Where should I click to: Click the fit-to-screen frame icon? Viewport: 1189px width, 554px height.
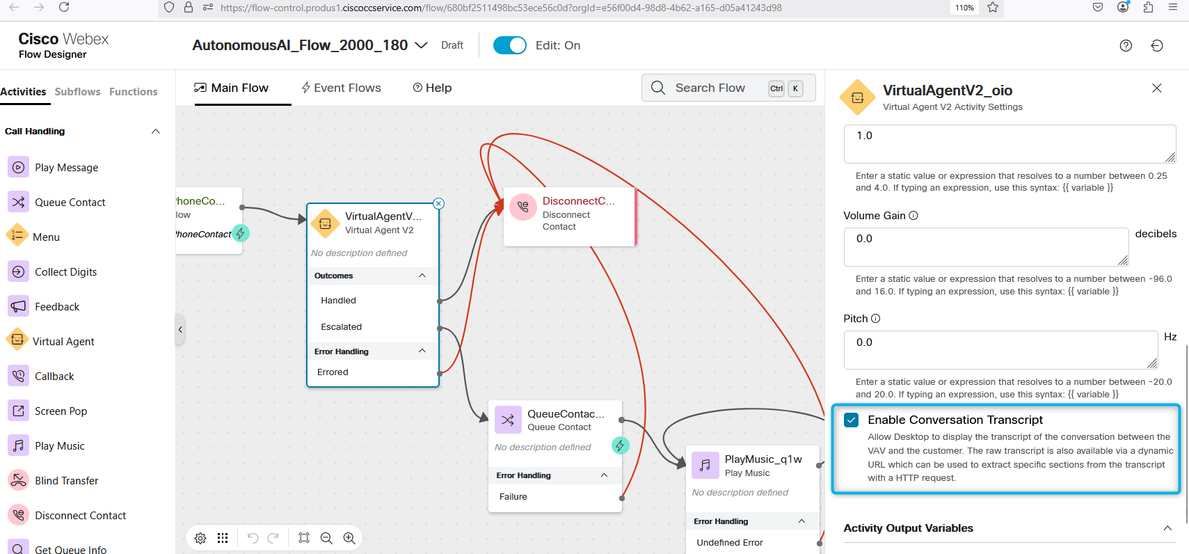pyautogui.click(x=304, y=538)
